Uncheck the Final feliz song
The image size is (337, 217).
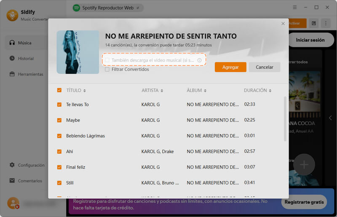(59, 167)
